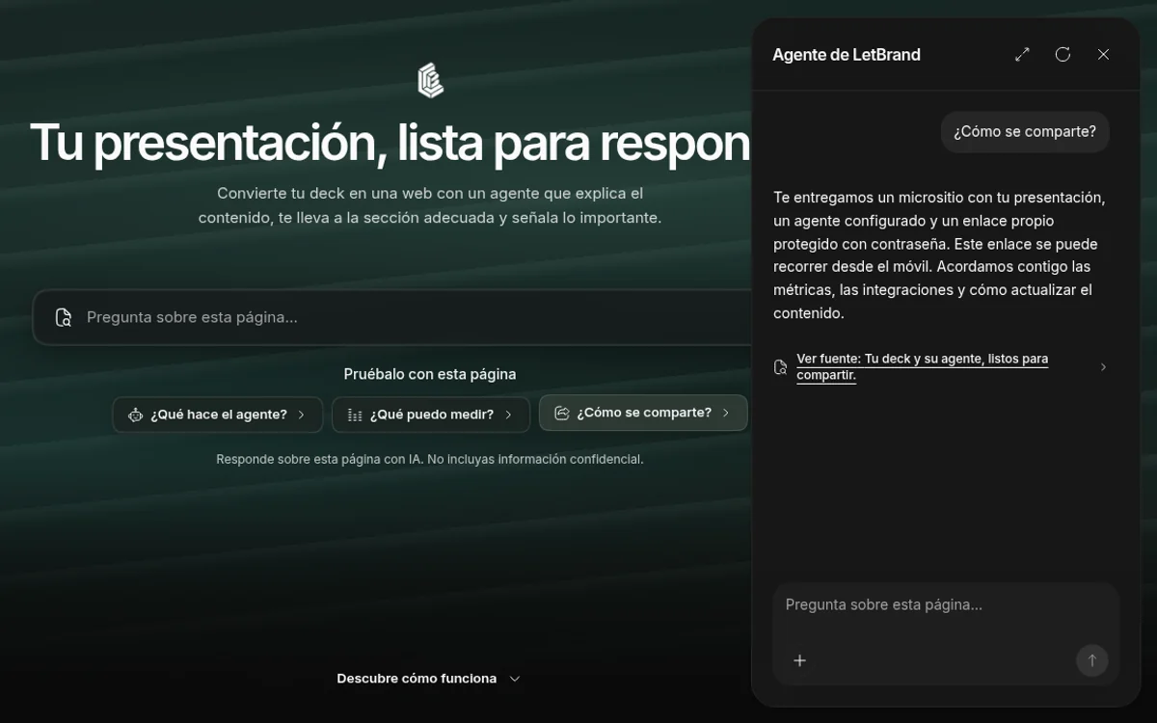1157x723 pixels.
Task: Click the 'Tu presentación, lista para' headline
Action: 390,143
